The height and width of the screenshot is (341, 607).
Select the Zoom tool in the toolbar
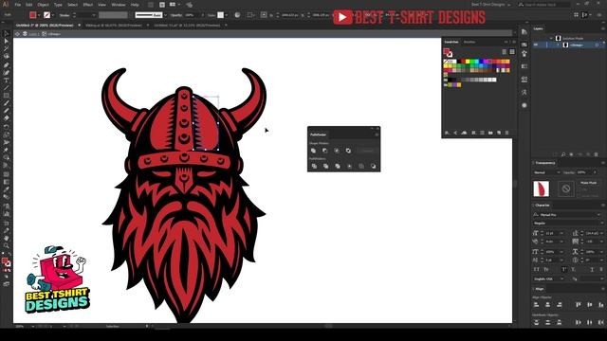pyautogui.click(x=7, y=246)
